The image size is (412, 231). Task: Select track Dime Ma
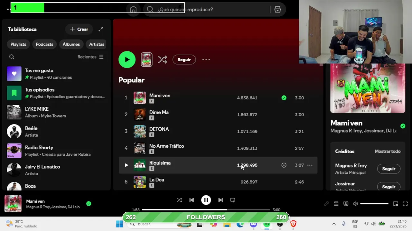pos(218,115)
